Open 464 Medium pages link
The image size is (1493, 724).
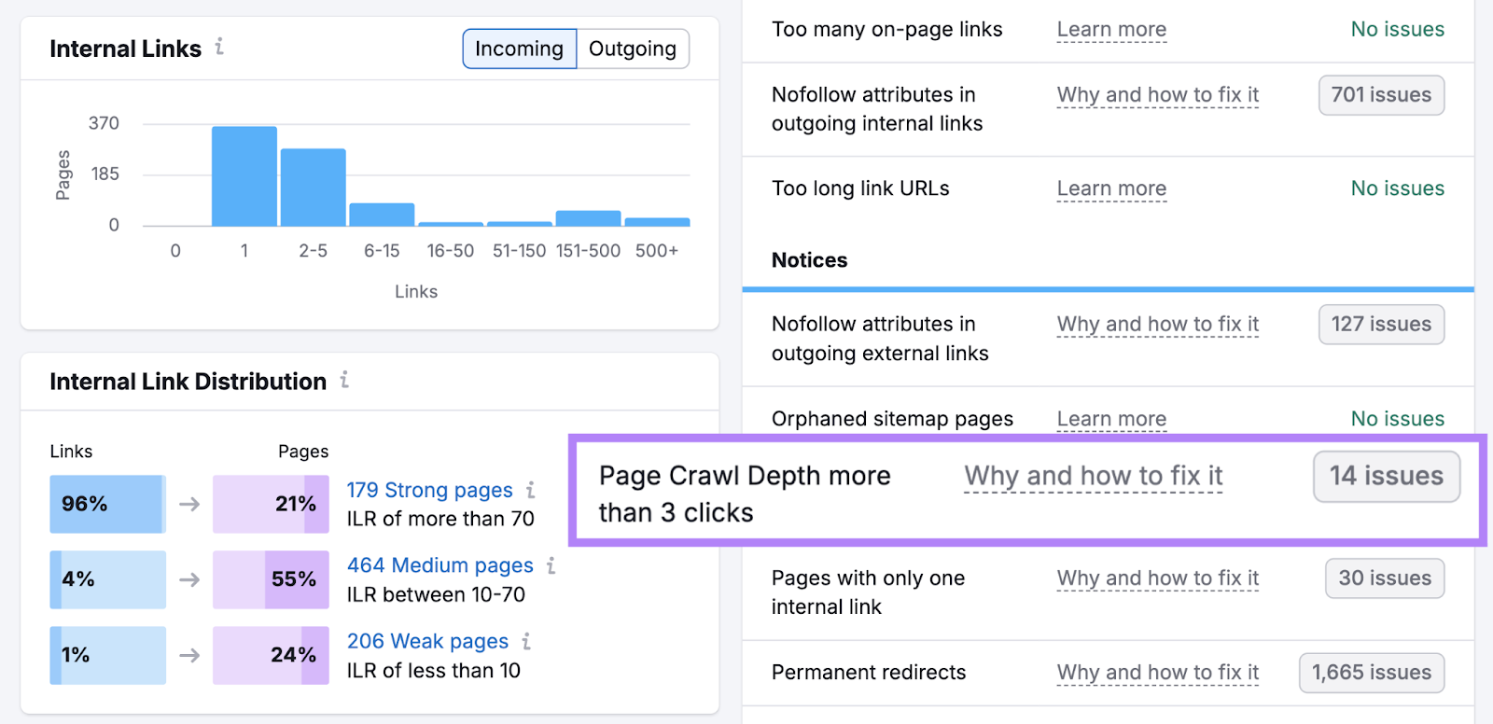click(440, 565)
